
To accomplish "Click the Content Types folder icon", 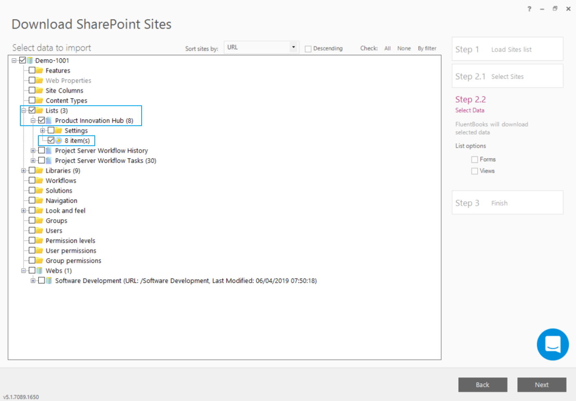I will pyautogui.click(x=39, y=100).
